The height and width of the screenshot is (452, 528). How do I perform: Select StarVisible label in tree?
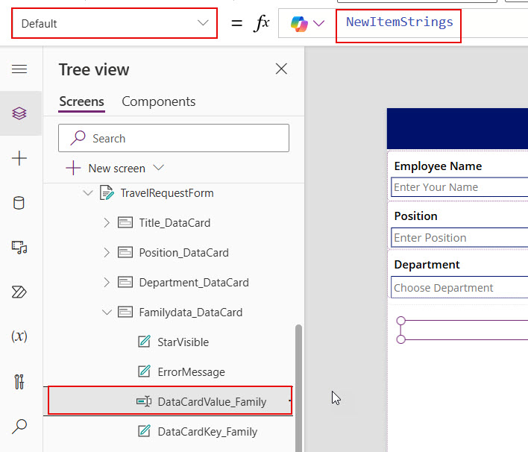pyautogui.click(x=183, y=342)
